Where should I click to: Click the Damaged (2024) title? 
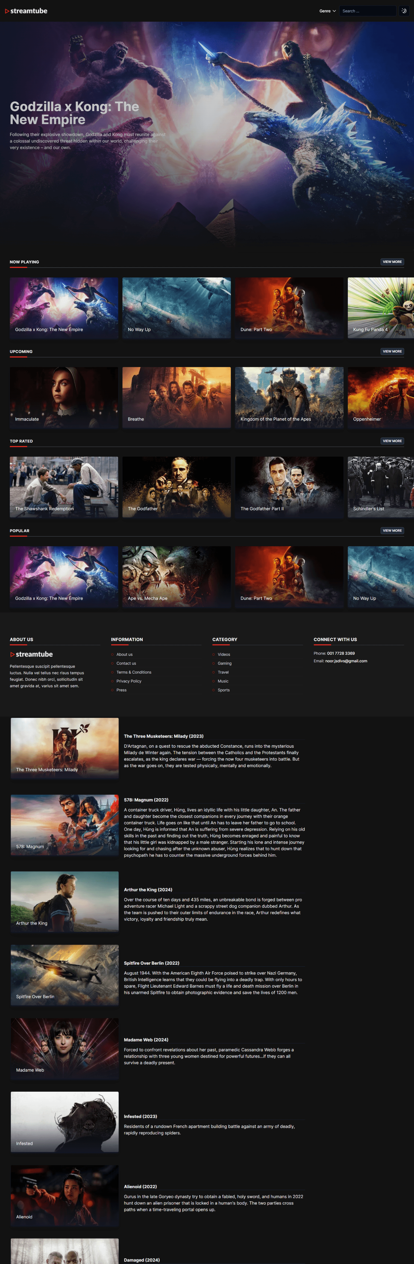click(142, 1260)
